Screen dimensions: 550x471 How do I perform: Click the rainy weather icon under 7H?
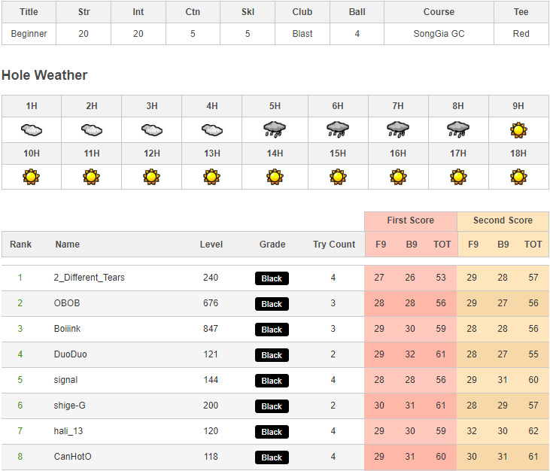(x=397, y=129)
